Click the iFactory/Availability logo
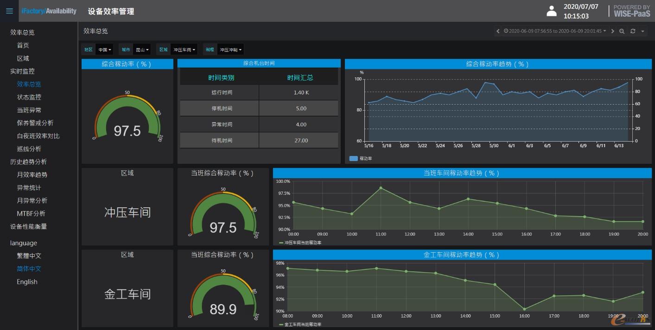 coord(49,11)
